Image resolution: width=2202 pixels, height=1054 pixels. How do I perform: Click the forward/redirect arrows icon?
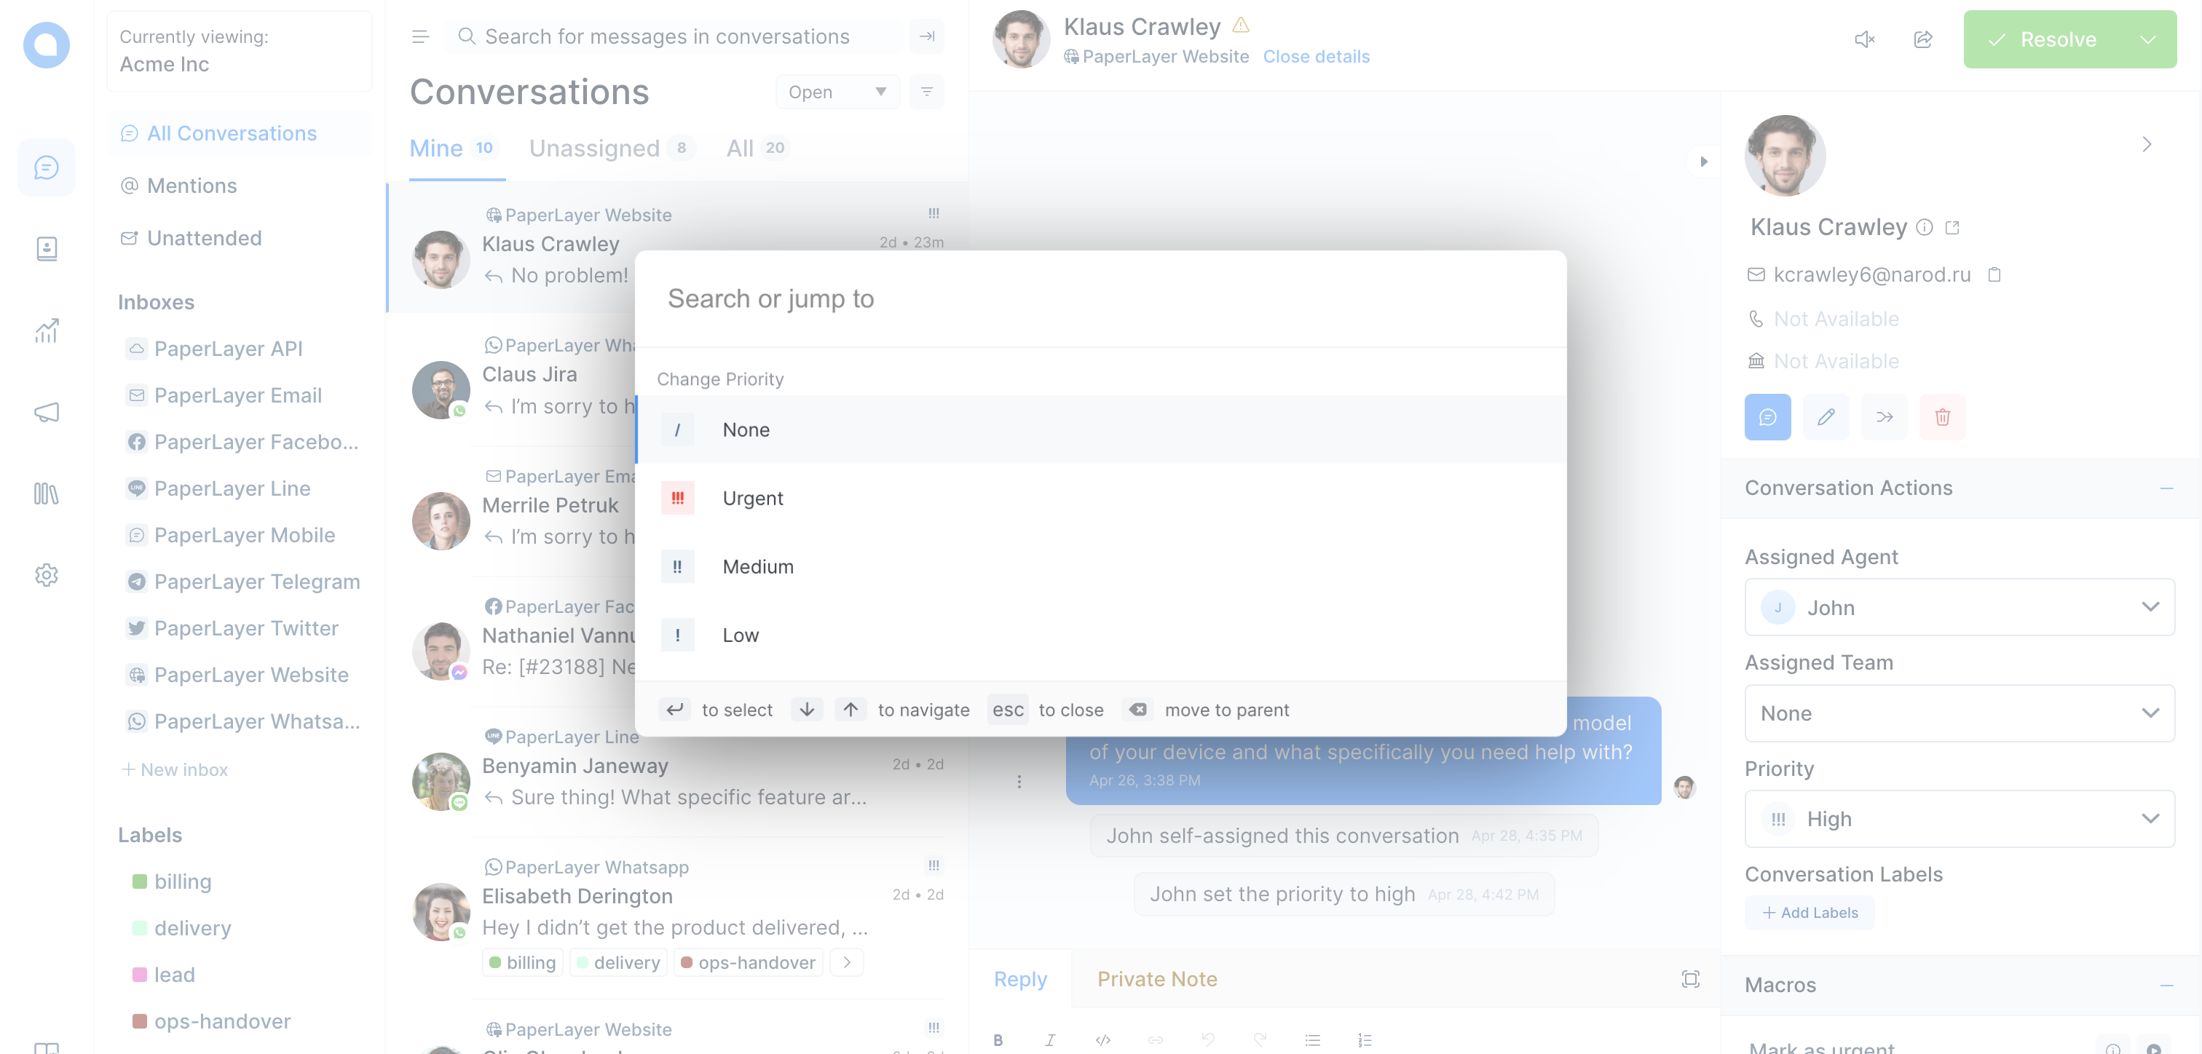1883,416
